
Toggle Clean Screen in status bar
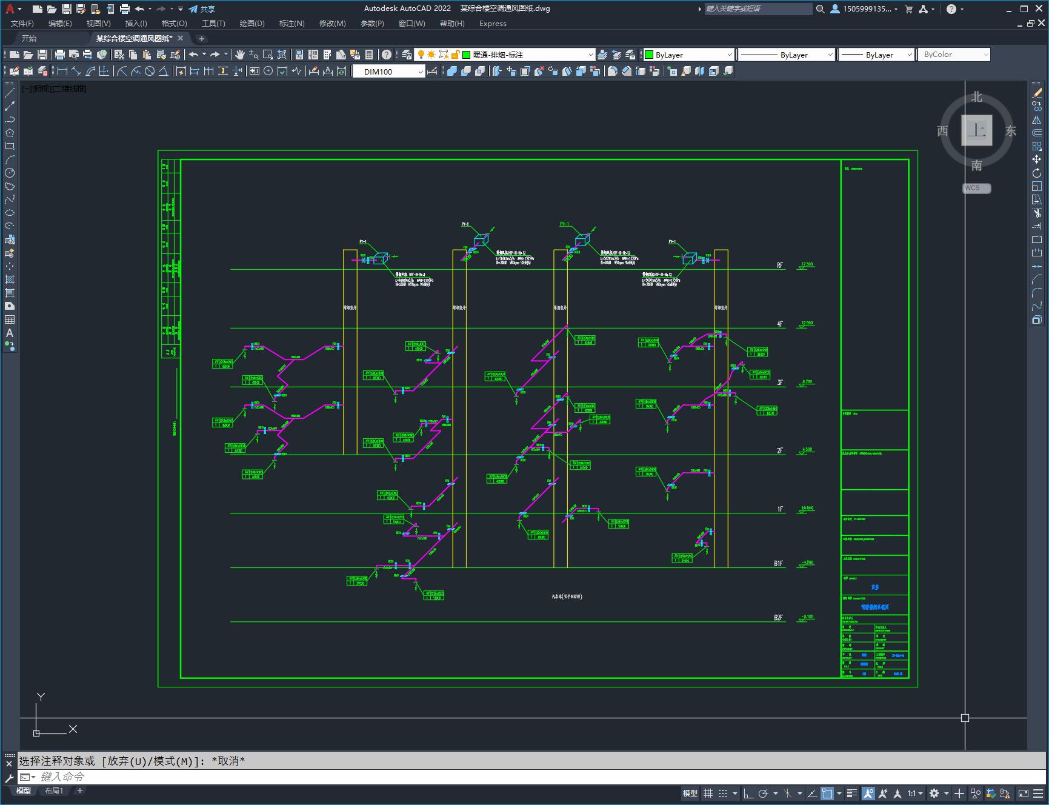1023,793
